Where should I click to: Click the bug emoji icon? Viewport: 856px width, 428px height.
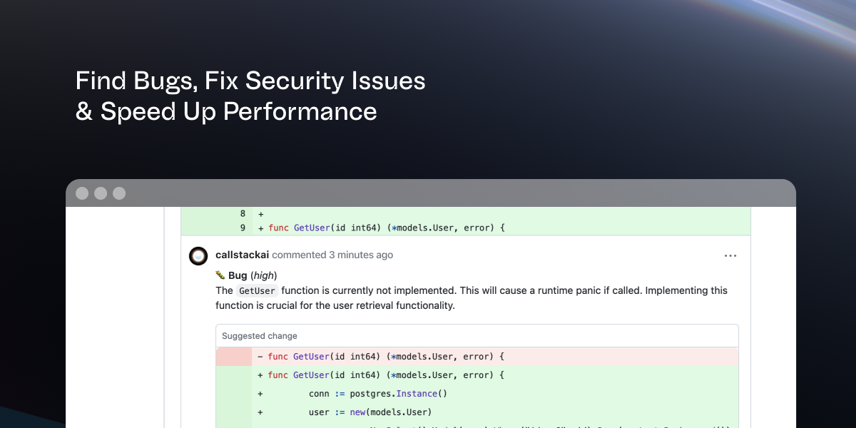(220, 275)
